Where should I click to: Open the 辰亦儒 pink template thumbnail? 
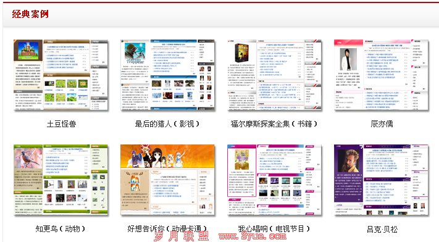(381, 75)
